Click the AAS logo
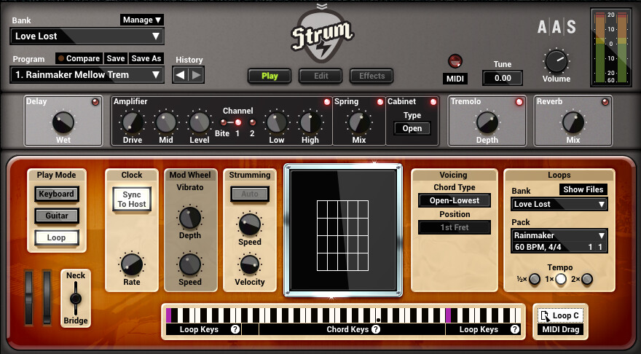641x354 pixels. point(557,27)
